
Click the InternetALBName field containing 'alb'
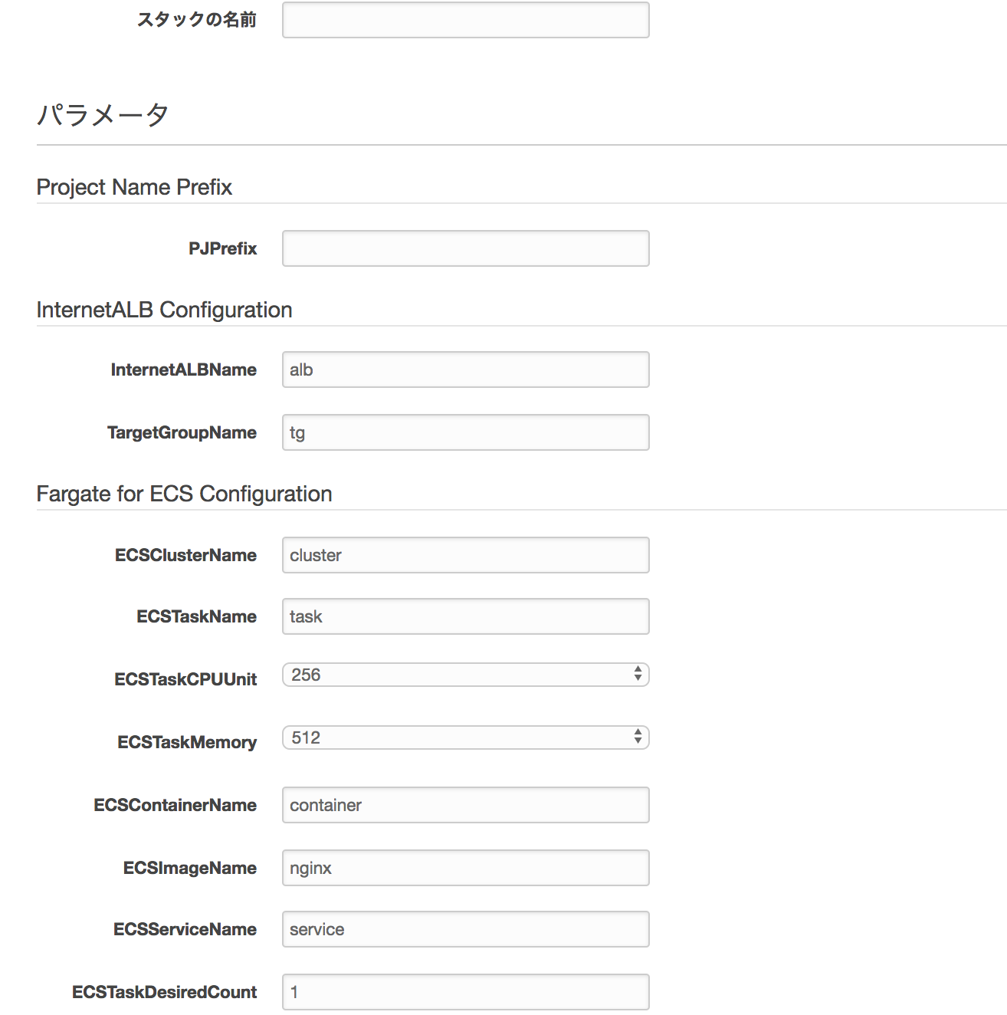tap(464, 369)
